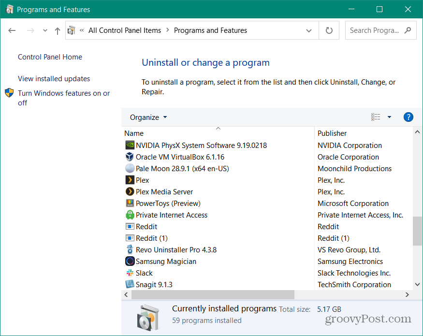
Task: Click "Slack Technologies Inc." publisher cell
Action: 354,273
